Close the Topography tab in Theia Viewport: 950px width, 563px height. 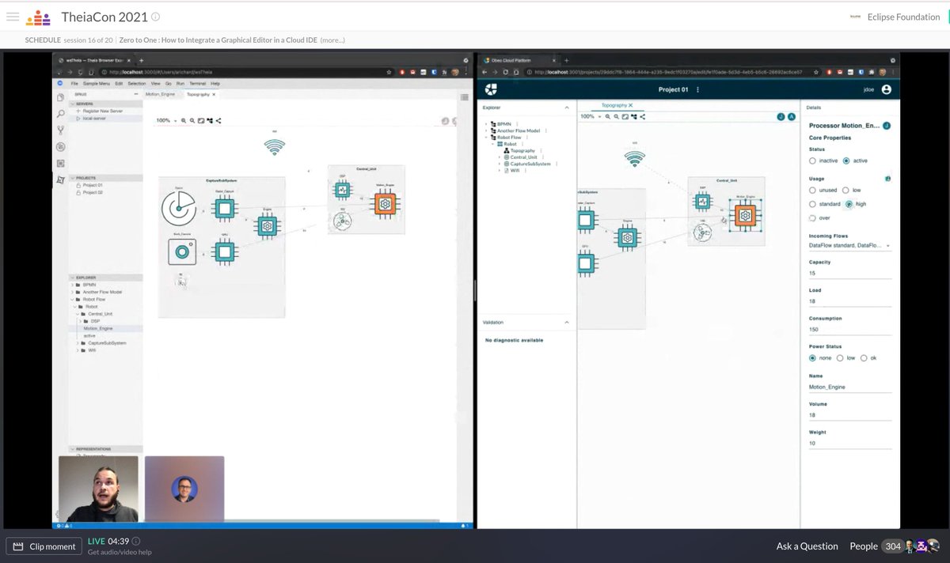pos(214,94)
